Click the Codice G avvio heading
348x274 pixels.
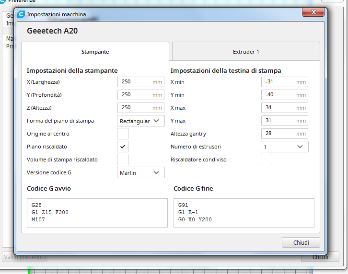[x=49, y=188]
